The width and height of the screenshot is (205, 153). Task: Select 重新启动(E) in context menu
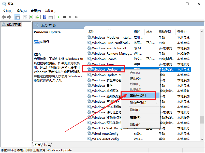(138, 95)
